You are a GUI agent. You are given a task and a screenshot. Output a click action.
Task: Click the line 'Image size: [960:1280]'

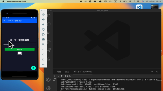pyautogui.click(x=93, y=89)
